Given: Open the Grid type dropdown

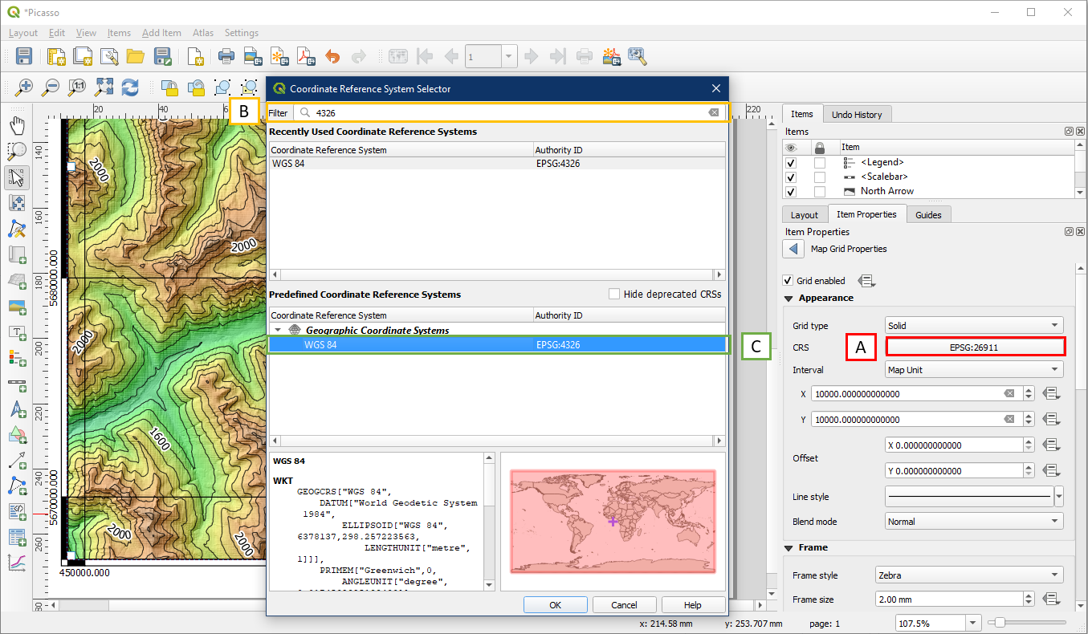Looking at the screenshot, I should point(974,326).
